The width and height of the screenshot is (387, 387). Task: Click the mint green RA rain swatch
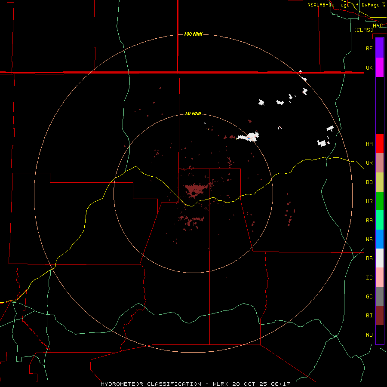(x=380, y=220)
